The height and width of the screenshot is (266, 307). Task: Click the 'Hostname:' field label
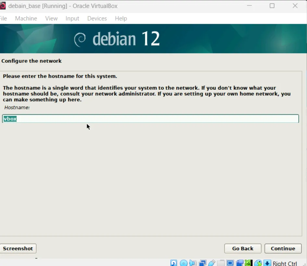17,108
